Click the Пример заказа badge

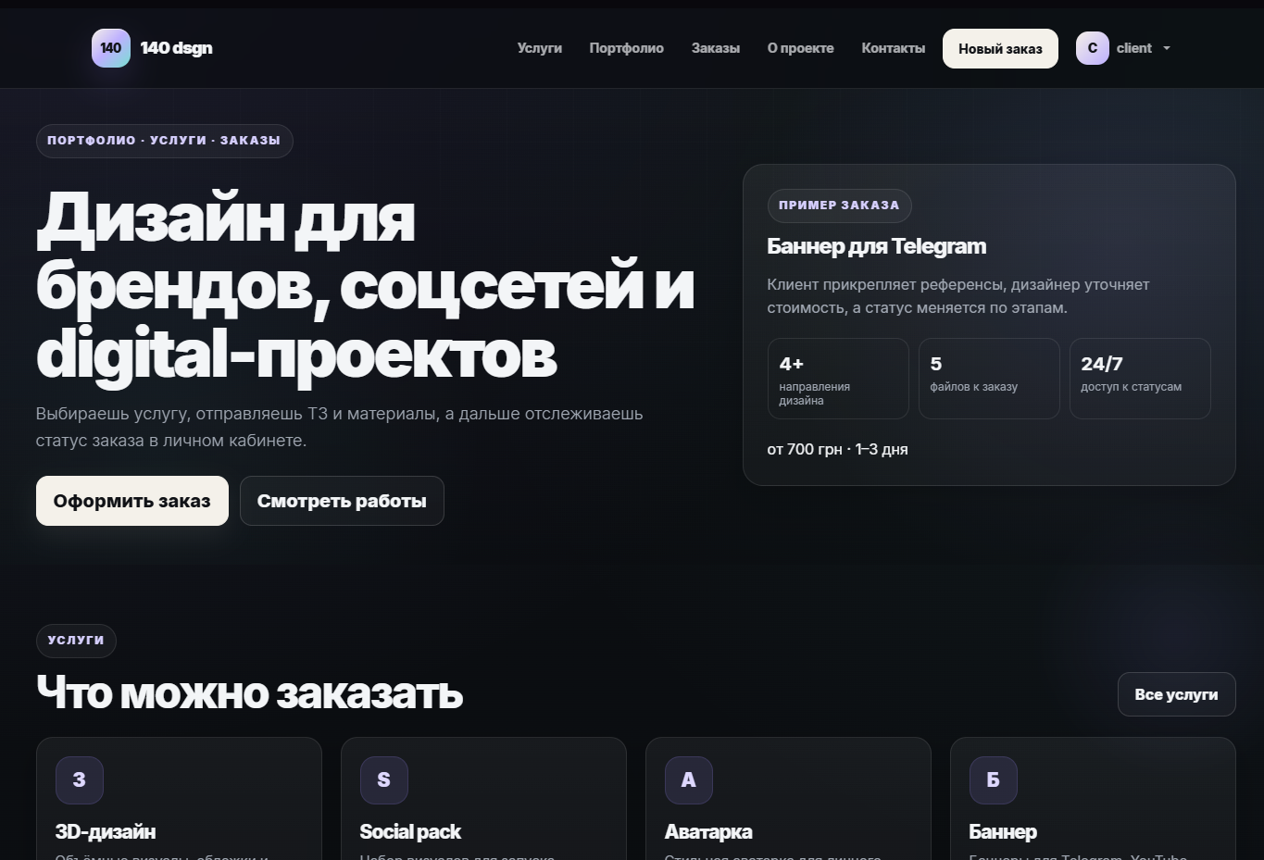839,206
